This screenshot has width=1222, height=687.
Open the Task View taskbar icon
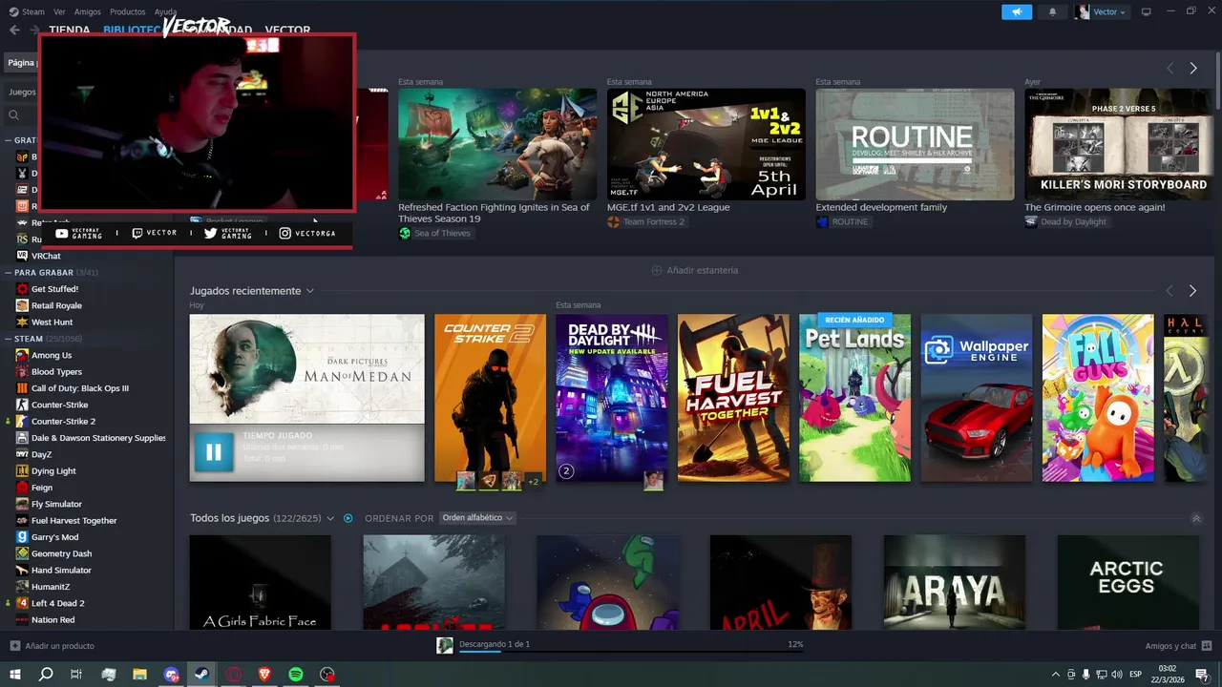click(x=76, y=675)
